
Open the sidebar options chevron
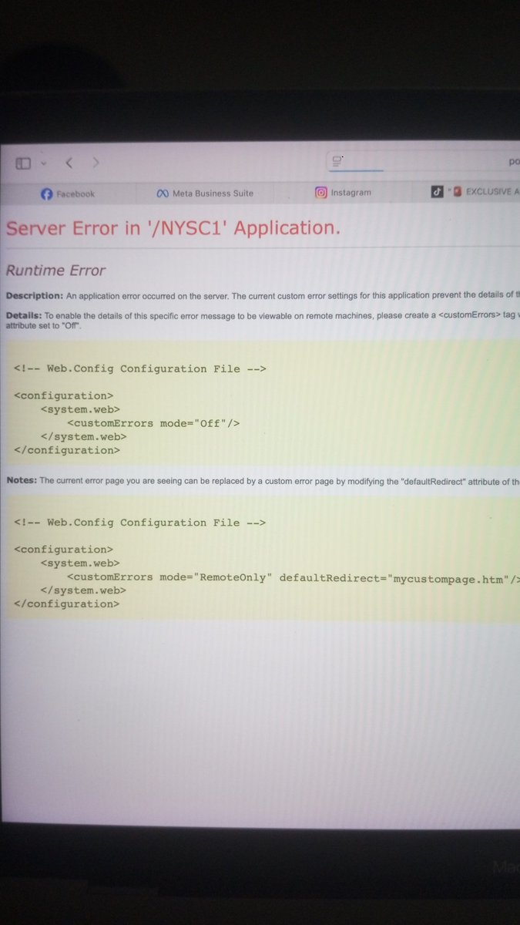(43, 163)
